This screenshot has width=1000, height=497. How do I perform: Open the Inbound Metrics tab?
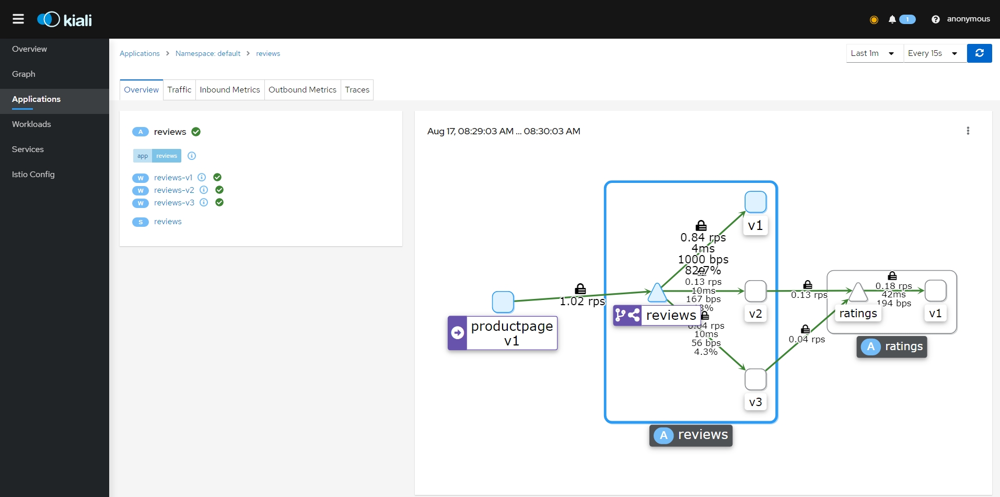[x=229, y=90]
